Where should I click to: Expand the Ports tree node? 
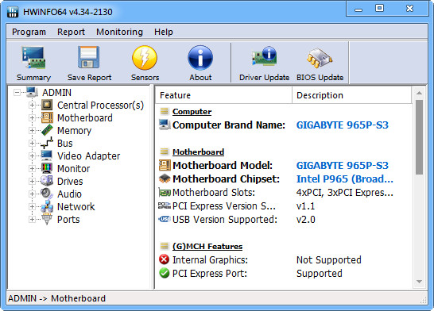tap(32, 219)
